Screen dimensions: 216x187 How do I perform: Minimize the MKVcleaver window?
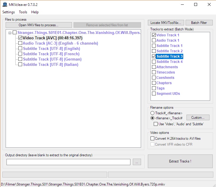click(182, 4)
